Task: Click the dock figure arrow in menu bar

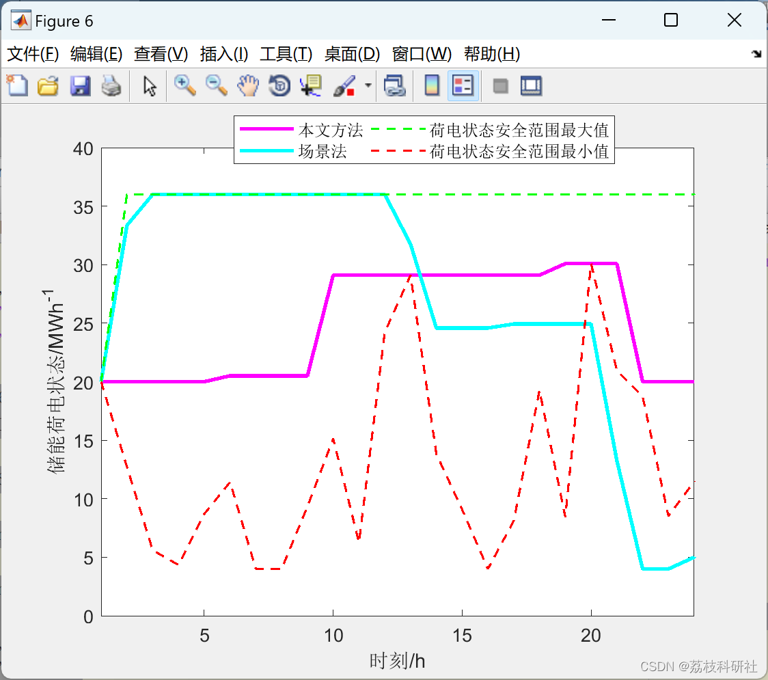Action: [756, 55]
